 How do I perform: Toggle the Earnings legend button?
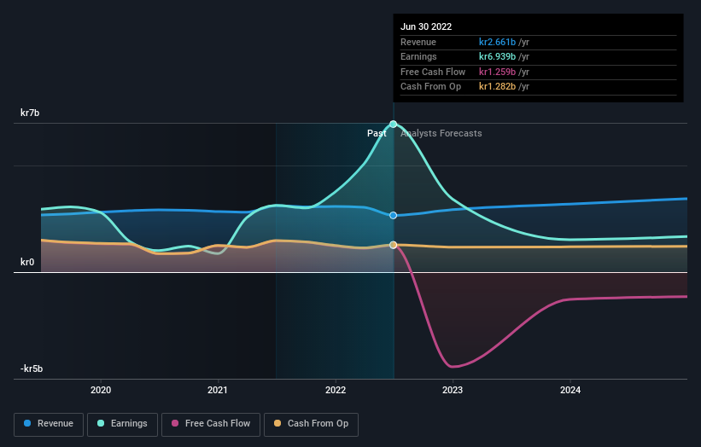[x=122, y=424]
